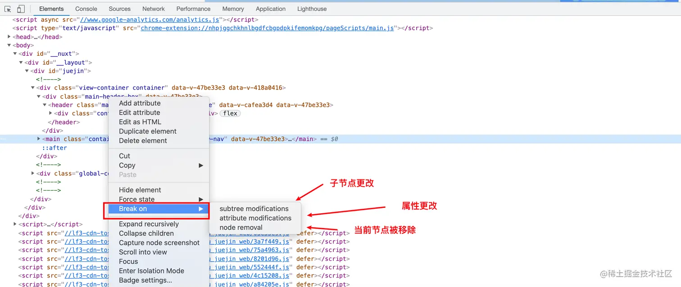Choose subtree modifications breakpoint
The image size is (681, 287).
click(x=254, y=209)
